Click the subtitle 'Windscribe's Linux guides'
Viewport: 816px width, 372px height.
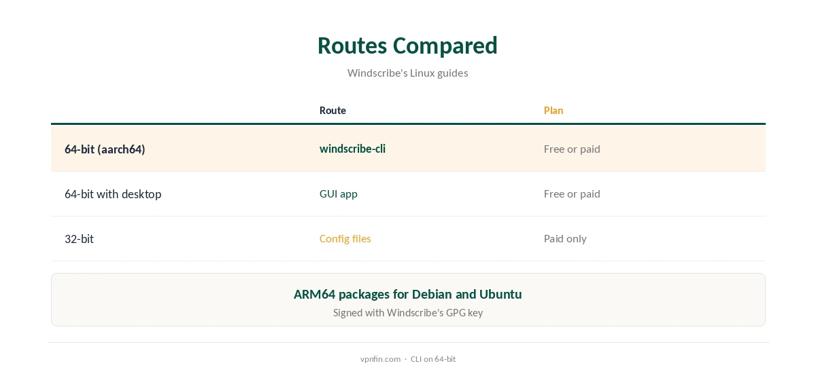tap(407, 73)
